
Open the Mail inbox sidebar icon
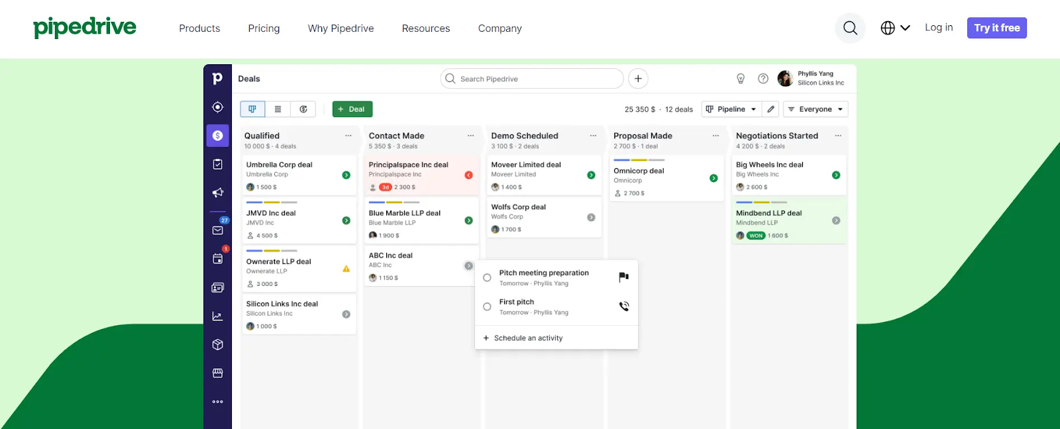point(217,230)
